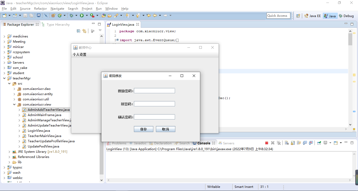358x191 pixels.
Task: Click the New Java Class green icon
Action: point(60,16)
